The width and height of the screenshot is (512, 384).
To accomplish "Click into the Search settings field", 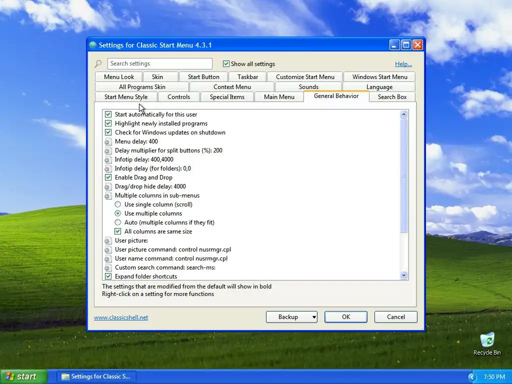I will (x=159, y=63).
